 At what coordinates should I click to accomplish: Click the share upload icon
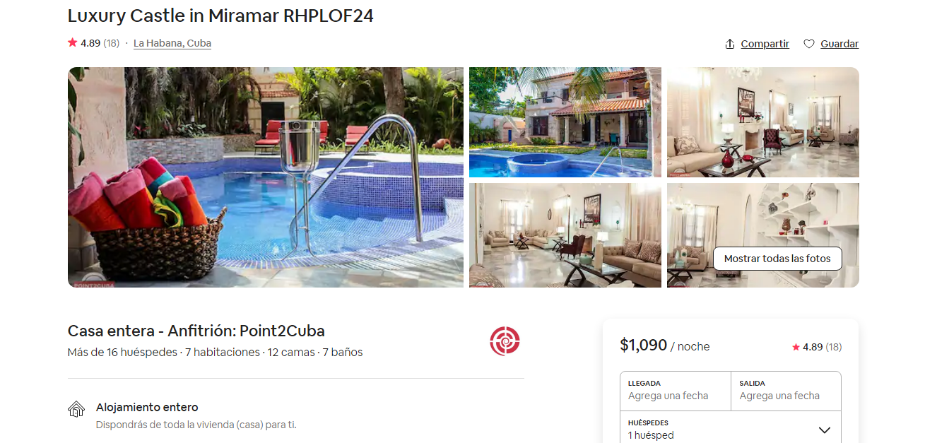tap(730, 44)
